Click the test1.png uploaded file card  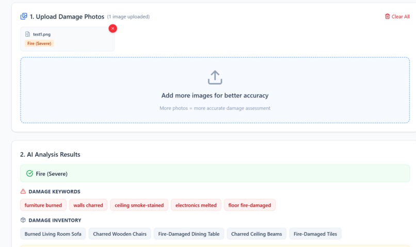pyautogui.click(x=68, y=39)
